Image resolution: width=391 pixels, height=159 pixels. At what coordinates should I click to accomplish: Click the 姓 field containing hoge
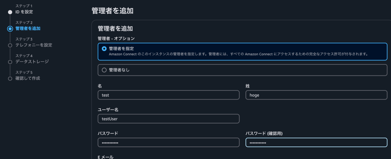[316, 95]
